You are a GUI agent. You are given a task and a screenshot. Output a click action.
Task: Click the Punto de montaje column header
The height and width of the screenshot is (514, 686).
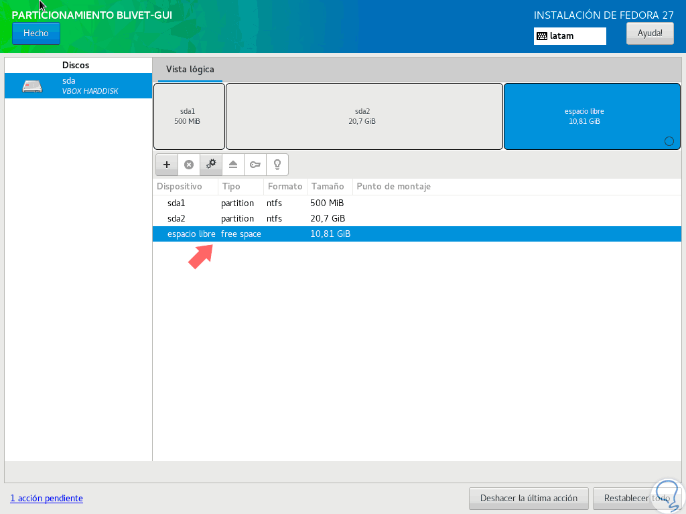point(517,187)
